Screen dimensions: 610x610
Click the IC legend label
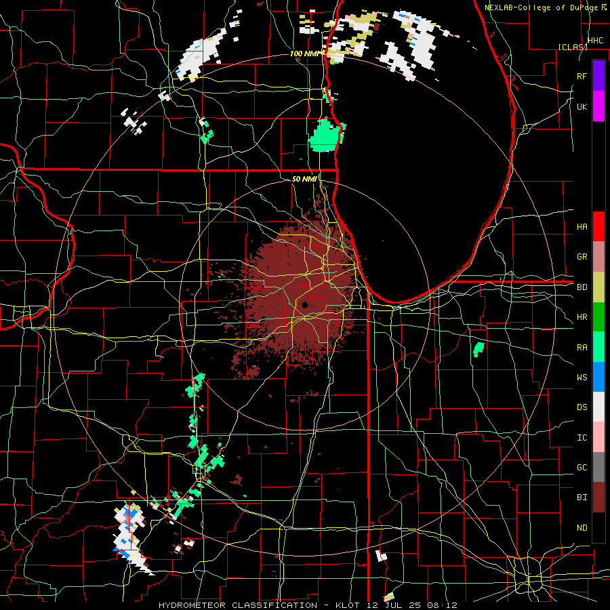click(x=582, y=438)
